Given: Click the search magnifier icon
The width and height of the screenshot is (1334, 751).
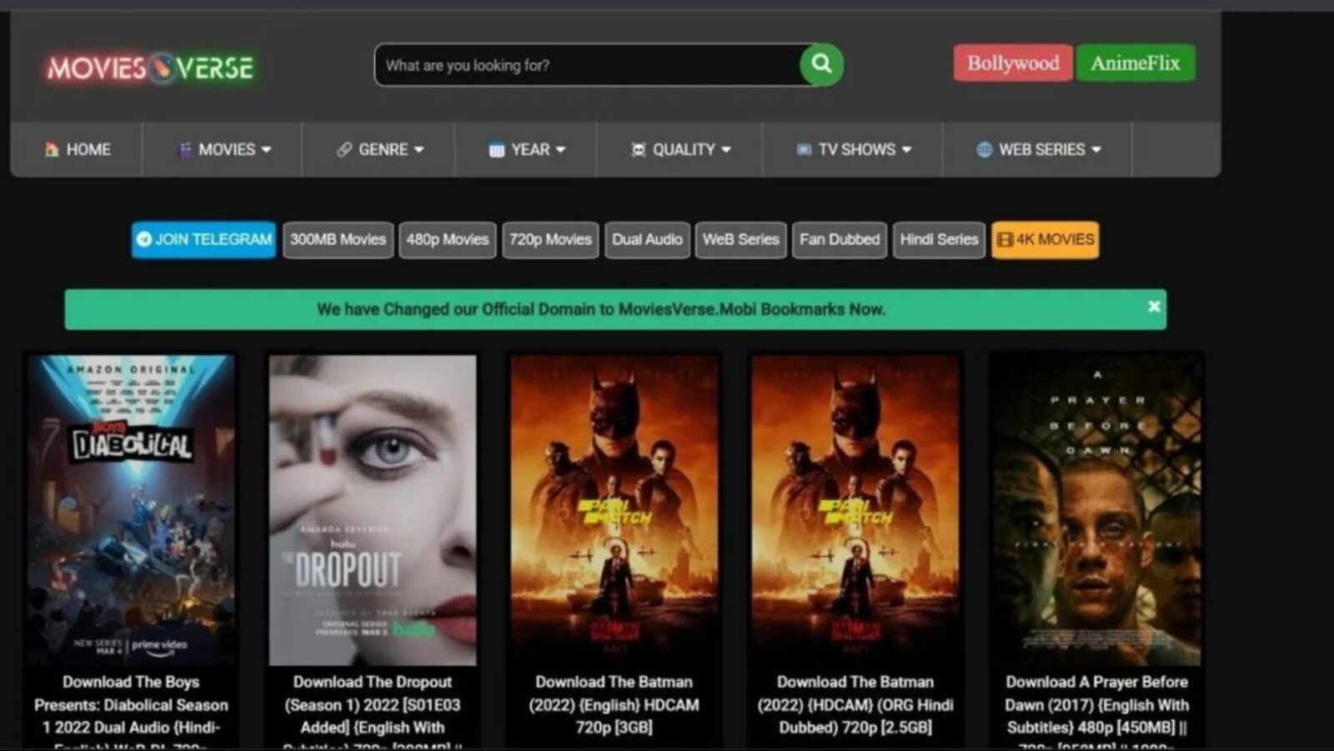Looking at the screenshot, I should tap(821, 63).
